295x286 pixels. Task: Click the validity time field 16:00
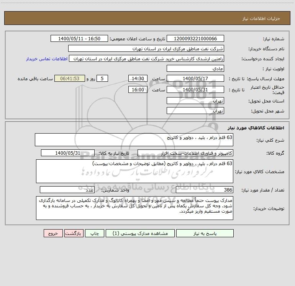coord(138,89)
